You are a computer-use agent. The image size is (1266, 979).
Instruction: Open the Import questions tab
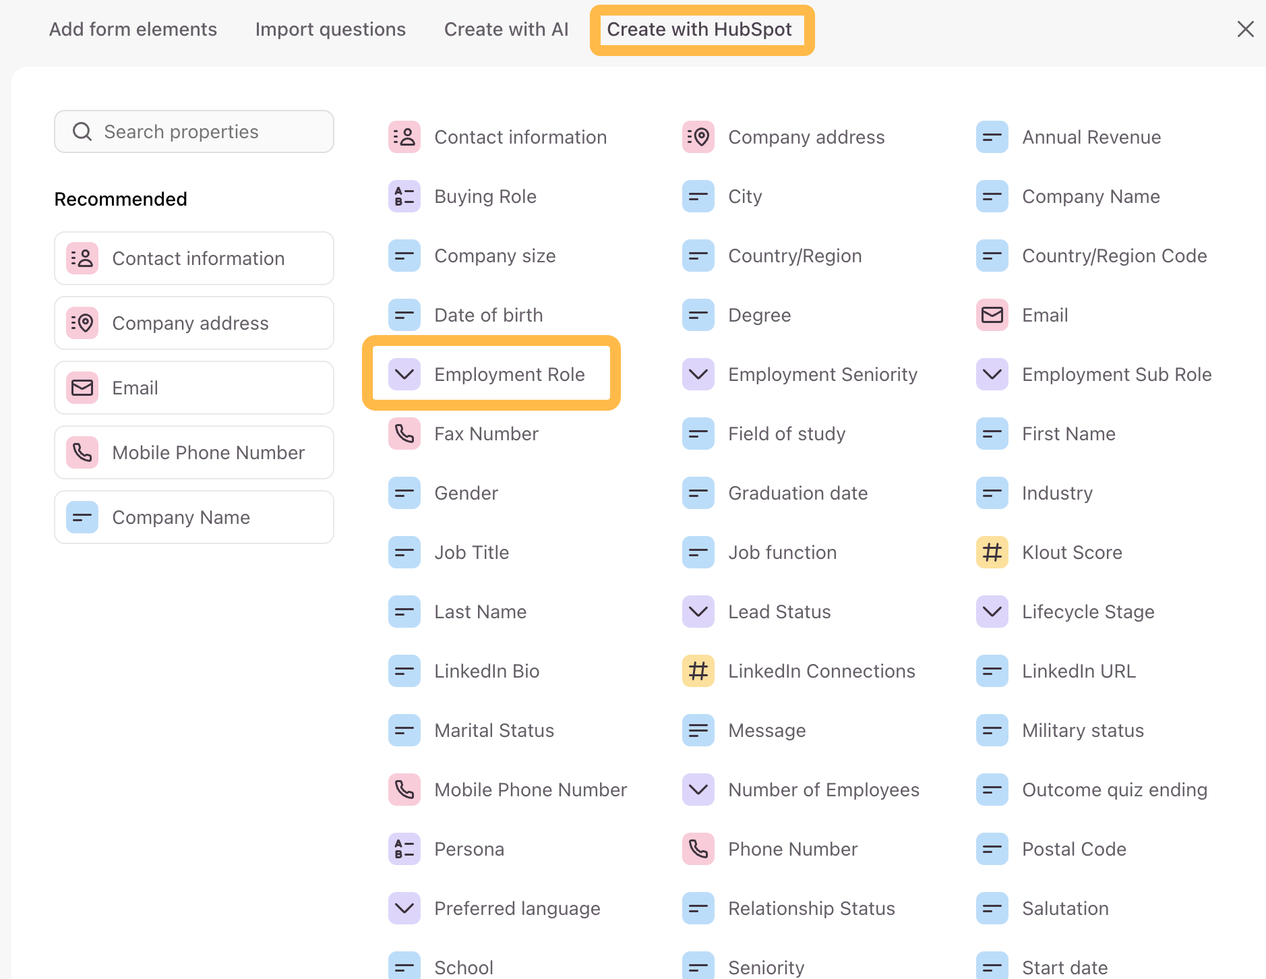click(x=330, y=30)
